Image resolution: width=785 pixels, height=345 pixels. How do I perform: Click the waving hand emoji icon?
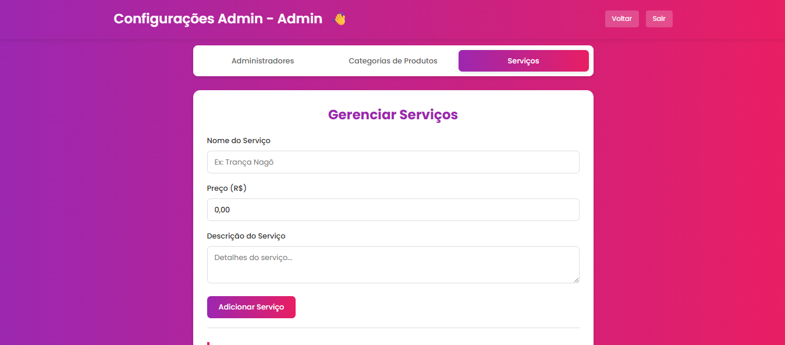pos(339,19)
